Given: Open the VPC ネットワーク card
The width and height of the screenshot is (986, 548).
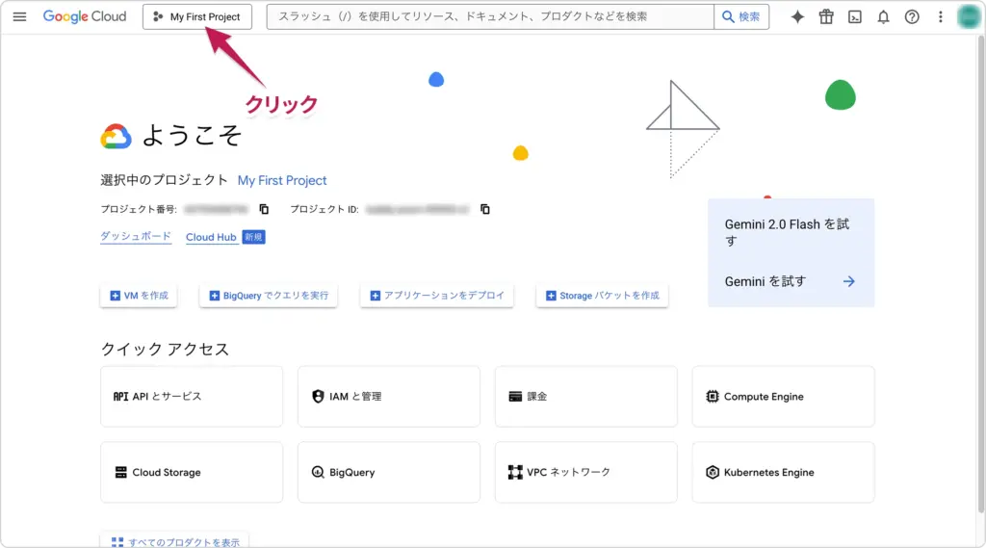Looking at the screenshot, I should [586, 472].
